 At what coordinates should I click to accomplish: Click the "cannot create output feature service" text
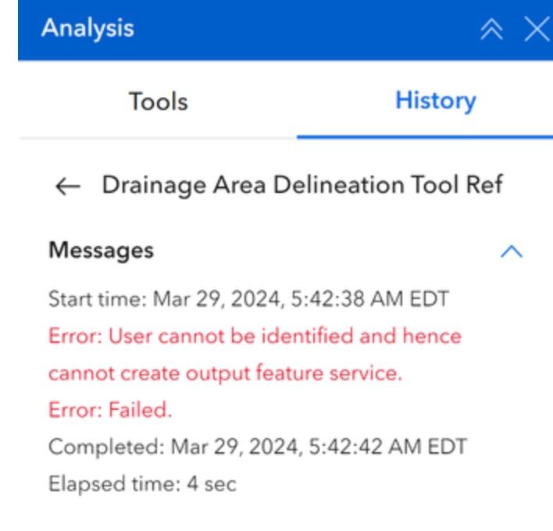point(225,374)
